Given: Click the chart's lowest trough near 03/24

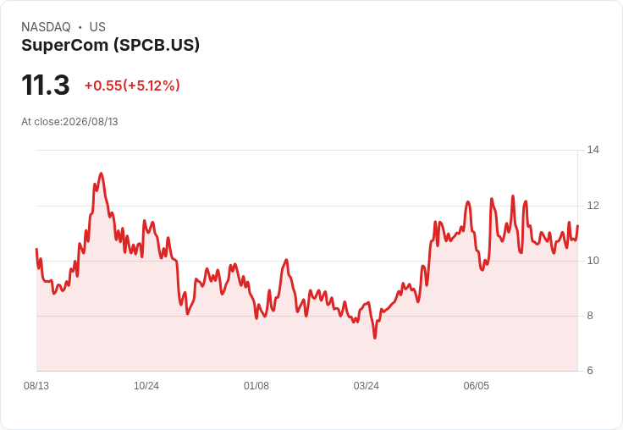Looking at the screenshot, I should tap(375, 338).
